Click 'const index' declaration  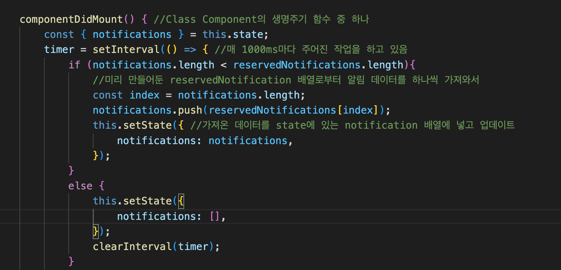point(126,95)
